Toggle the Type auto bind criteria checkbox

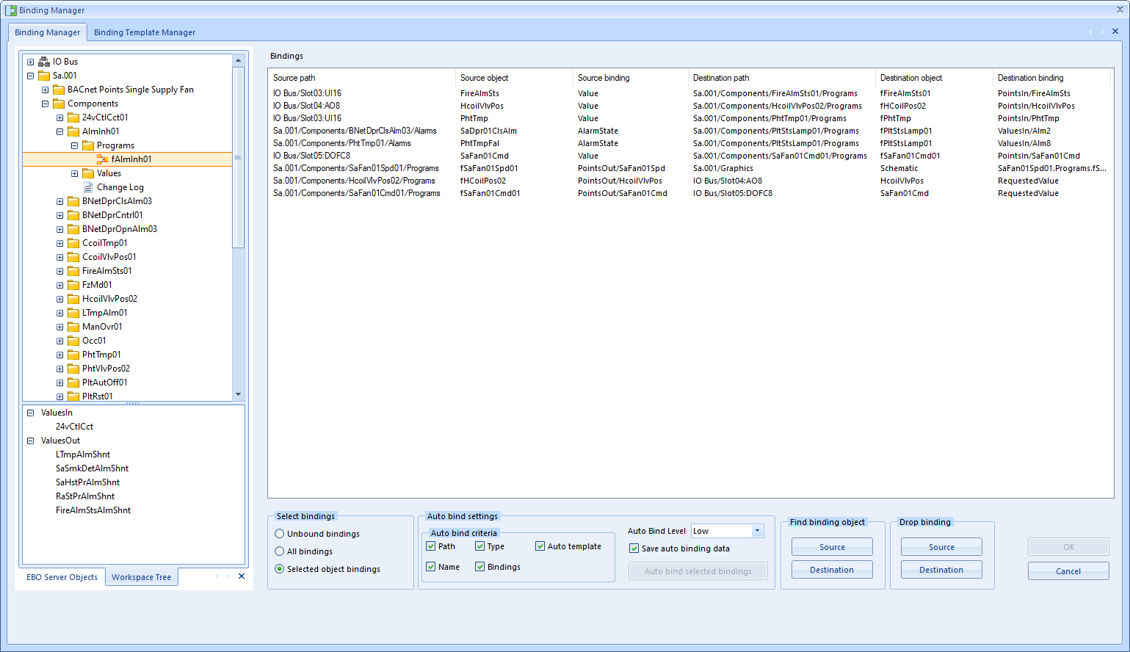(480, 546)
